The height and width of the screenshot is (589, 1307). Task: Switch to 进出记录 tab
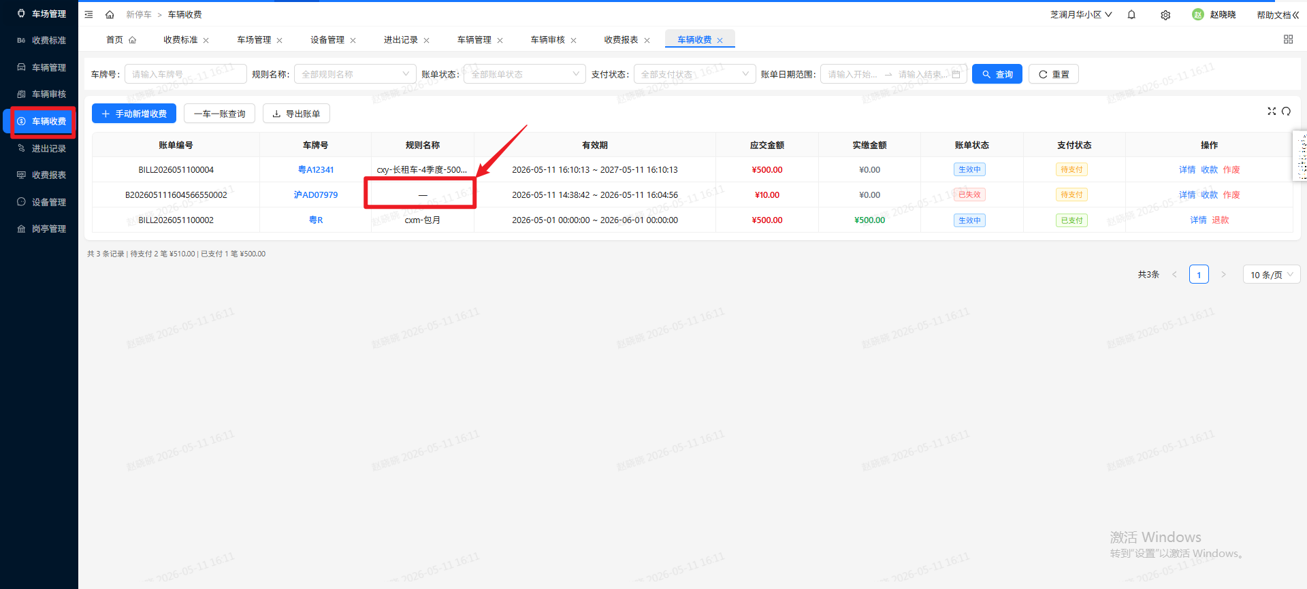point(401,39)
